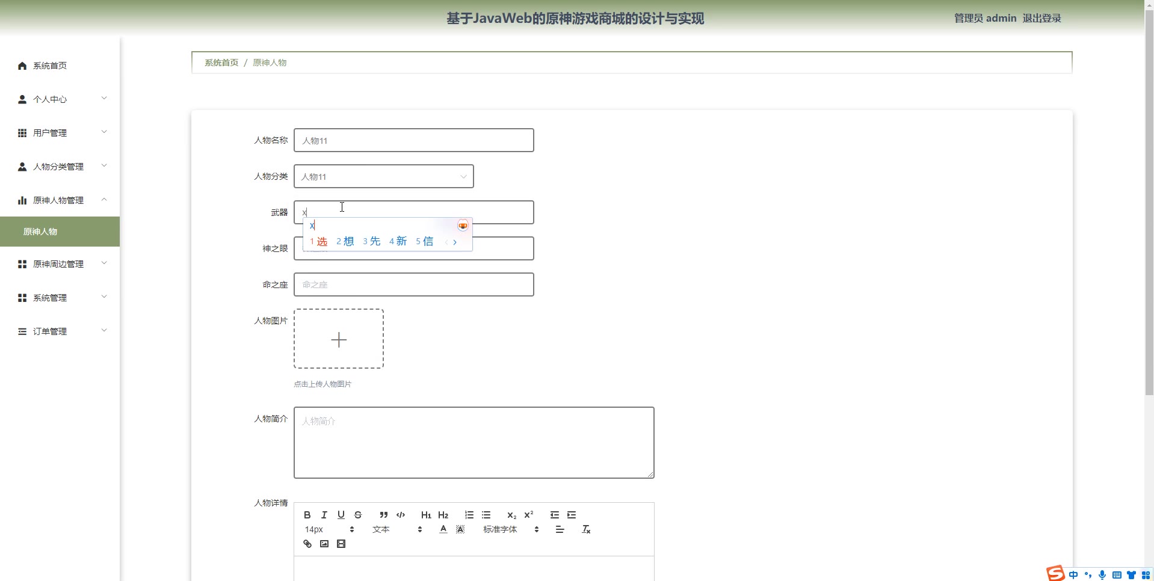Expand the 系统管理 sidebar menu

60,298
